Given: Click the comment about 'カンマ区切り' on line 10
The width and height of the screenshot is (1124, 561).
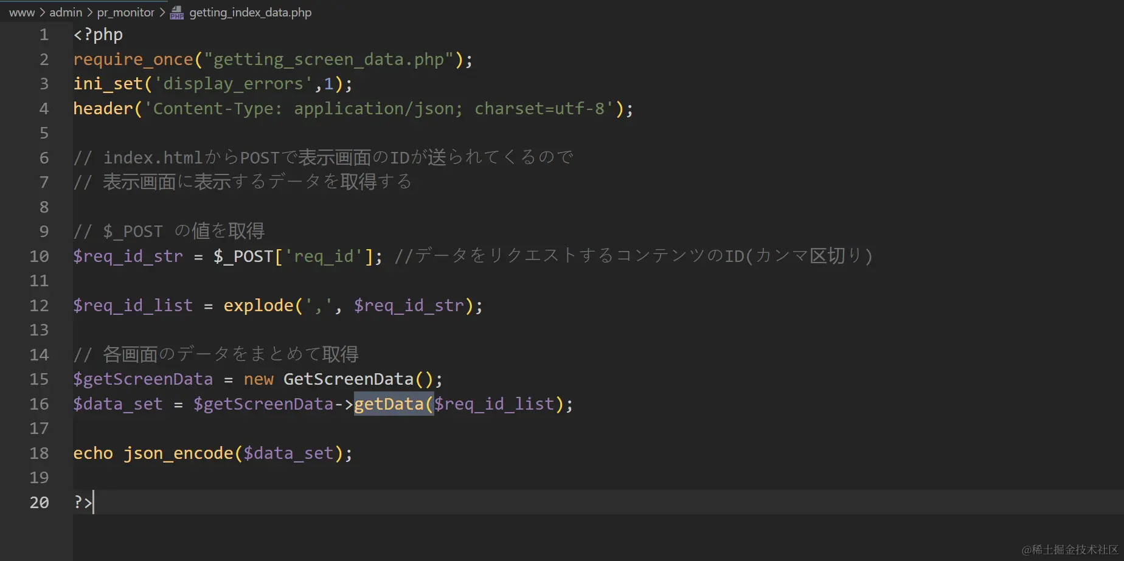Looking at the screenshot, I should point(634,256).
